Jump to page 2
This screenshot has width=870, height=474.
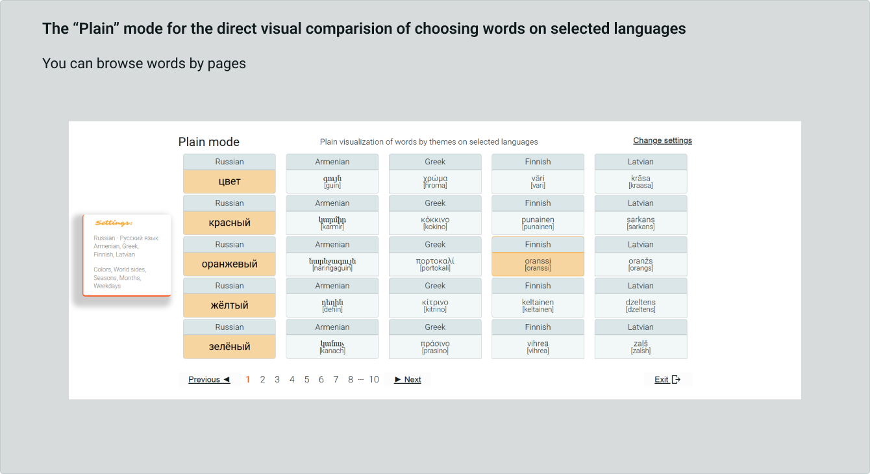[262, 380]
